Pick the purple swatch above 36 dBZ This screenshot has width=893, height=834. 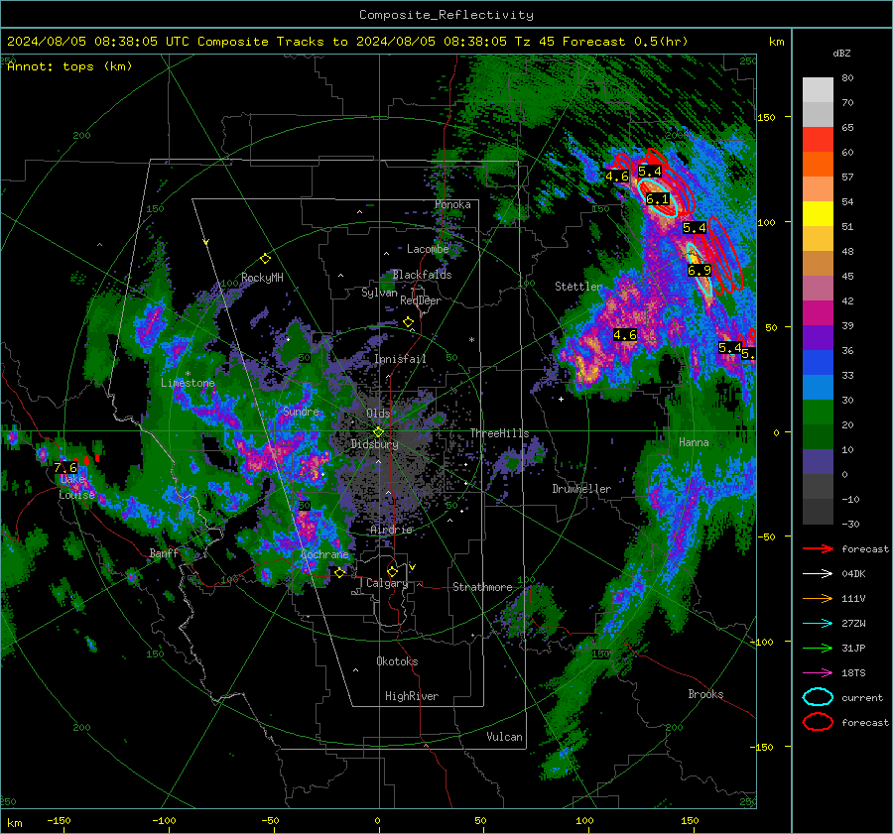click(x=818, y=337)
